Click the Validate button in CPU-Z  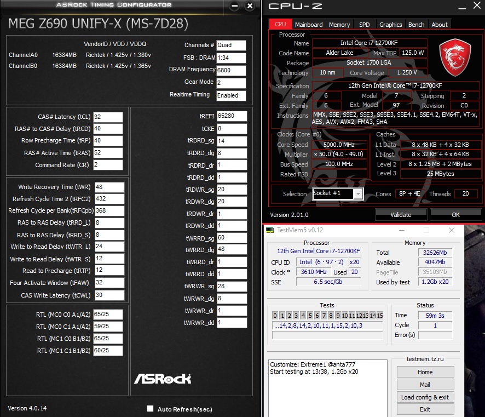401,215
